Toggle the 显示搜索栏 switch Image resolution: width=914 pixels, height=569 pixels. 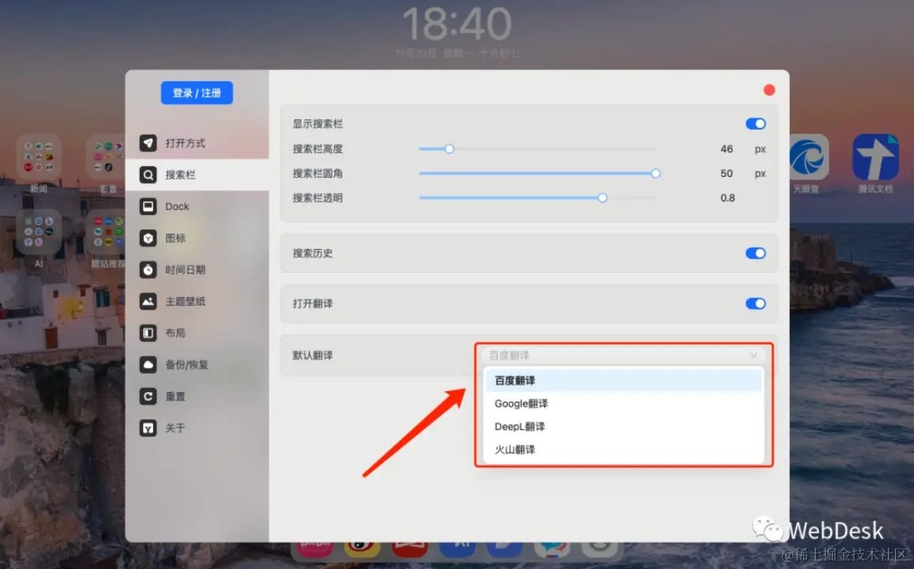coord(755,123)
